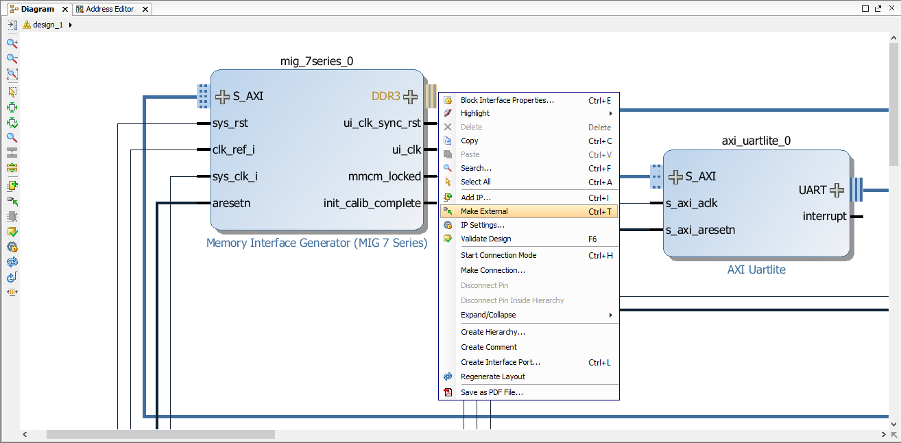Click the AXI Uartlite block label
This screenshot has width=901, height=443.
756,270
